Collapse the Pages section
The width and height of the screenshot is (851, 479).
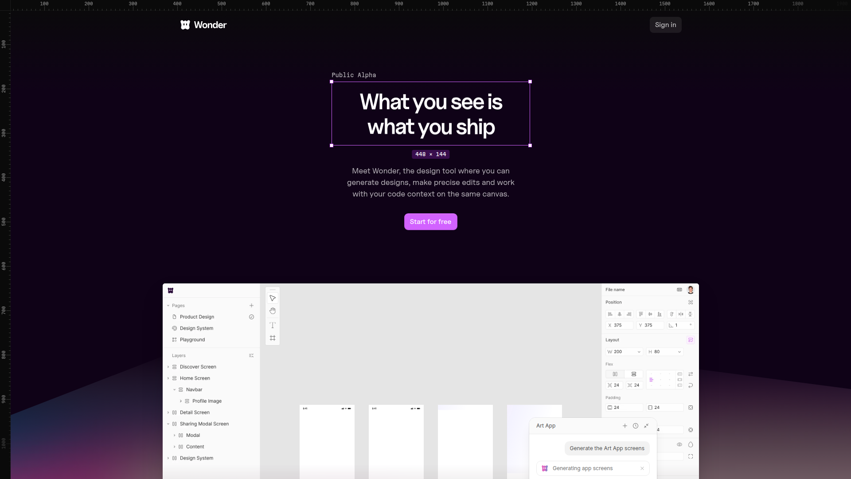[x=168, y=306]
